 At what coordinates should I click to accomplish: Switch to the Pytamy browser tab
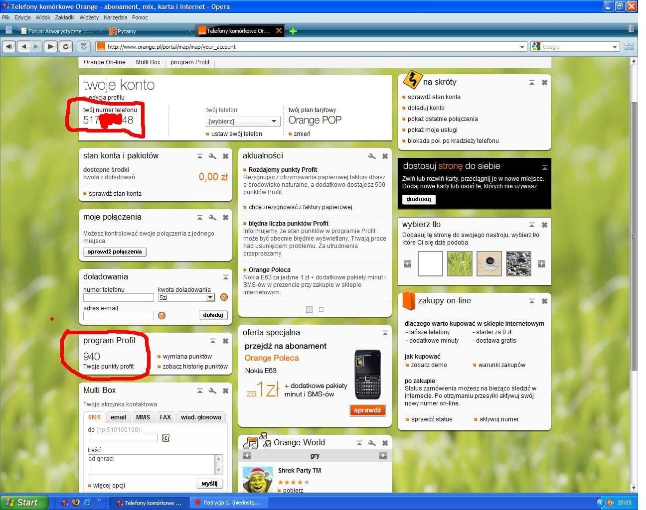[x=150, y=31]
